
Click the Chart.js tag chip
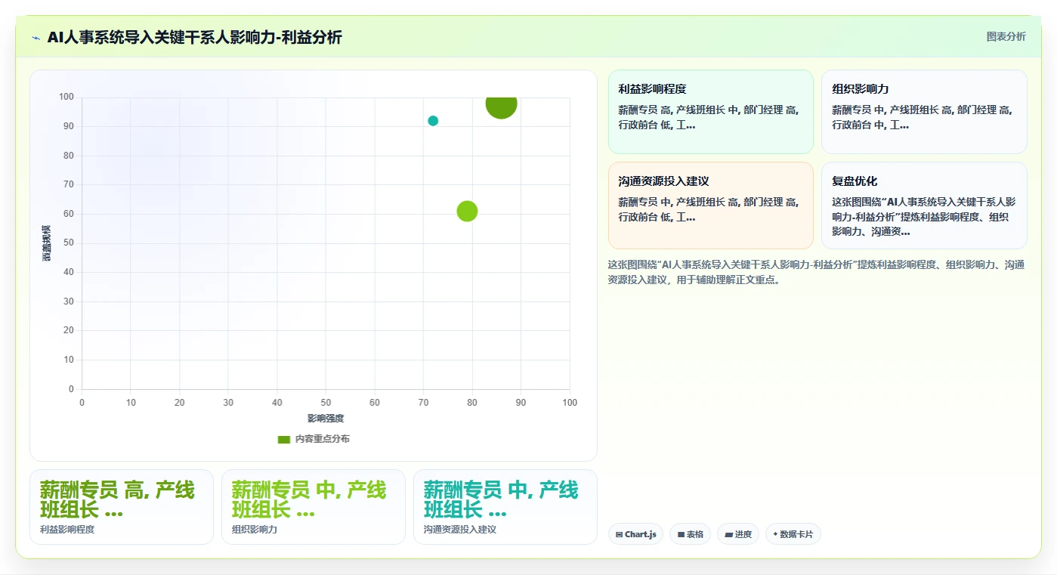(636, 534)
